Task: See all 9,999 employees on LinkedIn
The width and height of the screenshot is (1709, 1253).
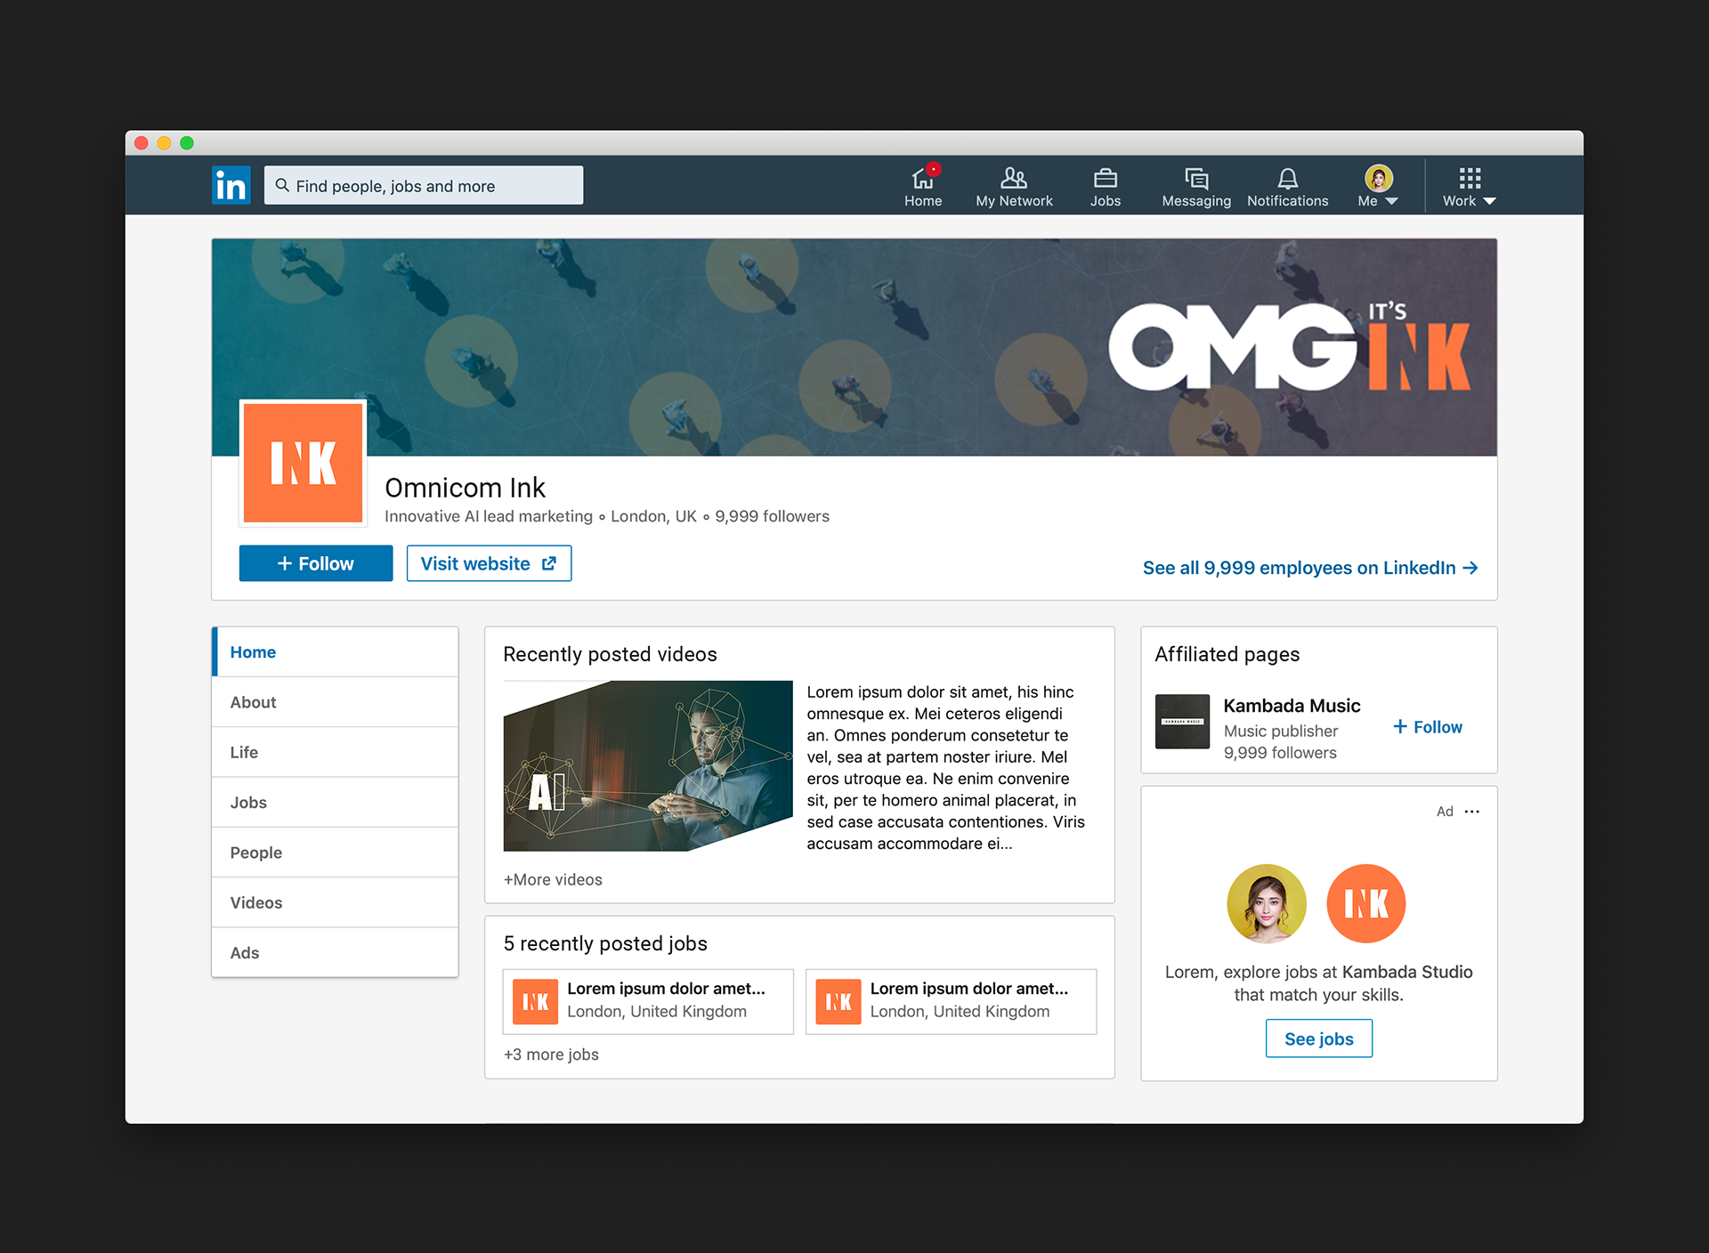Action: click(x=1310, y=568)
